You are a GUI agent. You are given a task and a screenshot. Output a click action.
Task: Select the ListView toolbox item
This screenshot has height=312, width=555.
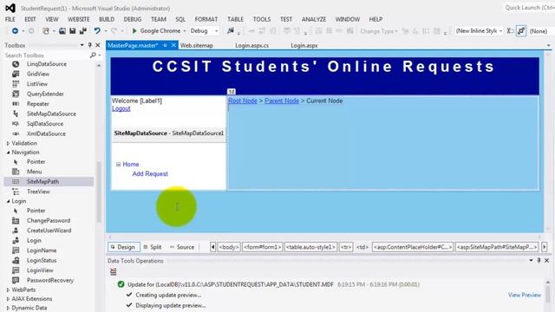point(36,84)
